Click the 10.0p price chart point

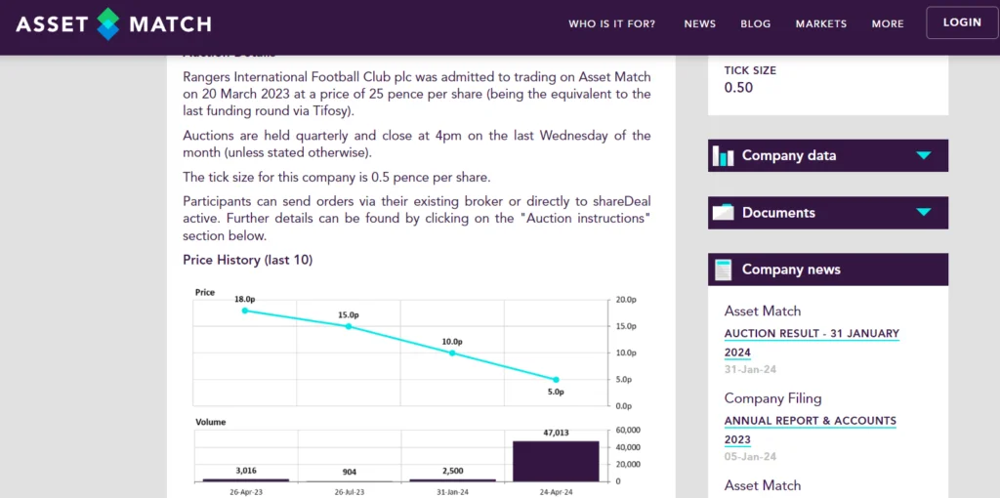point(452,353)
